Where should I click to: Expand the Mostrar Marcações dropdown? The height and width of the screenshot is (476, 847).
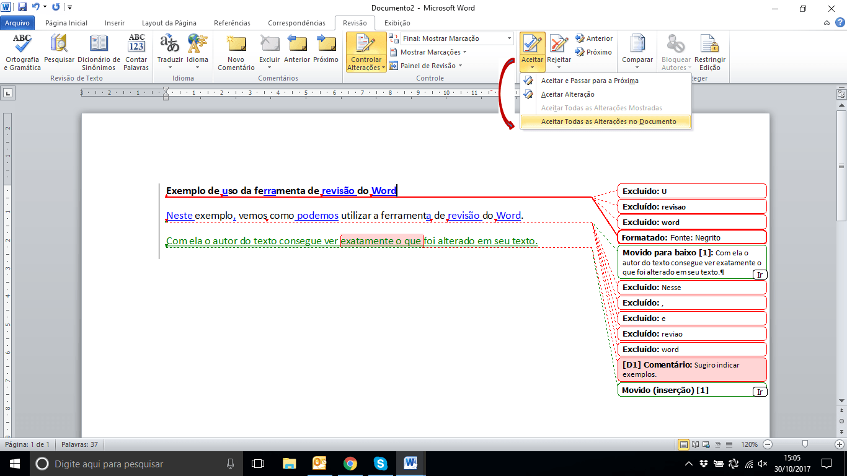point(433,52)
